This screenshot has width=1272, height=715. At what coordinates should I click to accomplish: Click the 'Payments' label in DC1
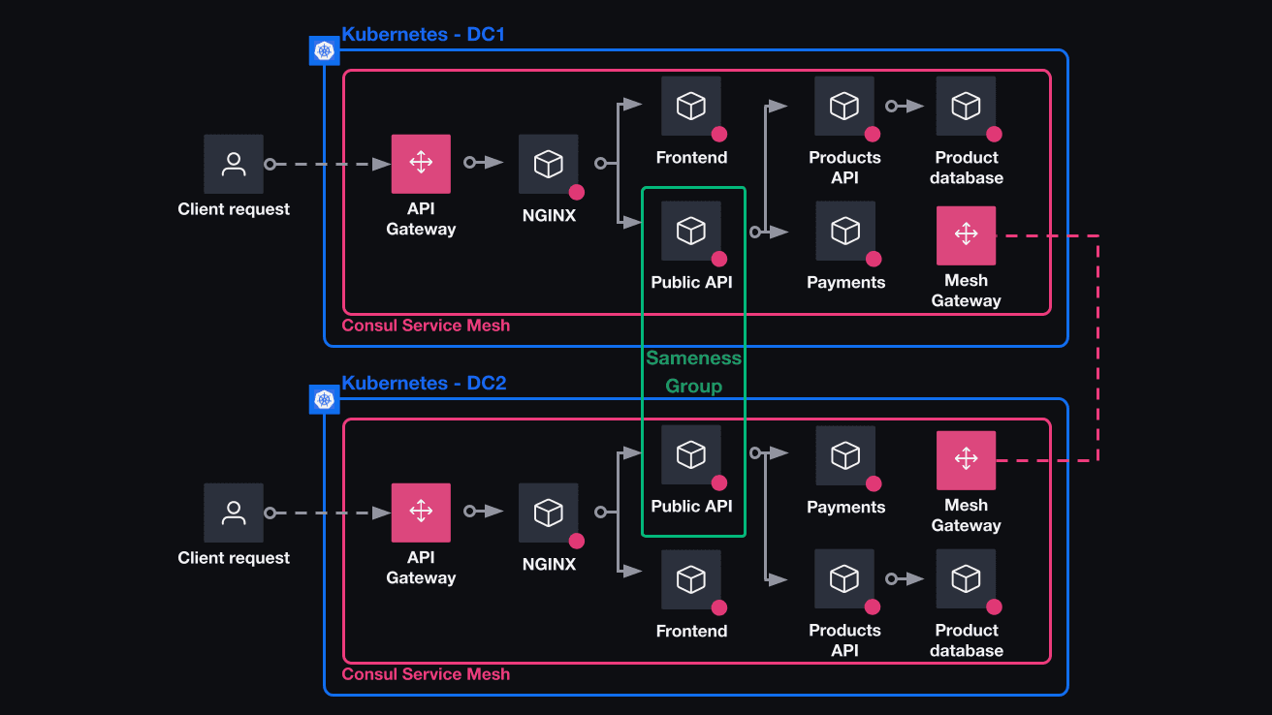click(x=846, y=283)
